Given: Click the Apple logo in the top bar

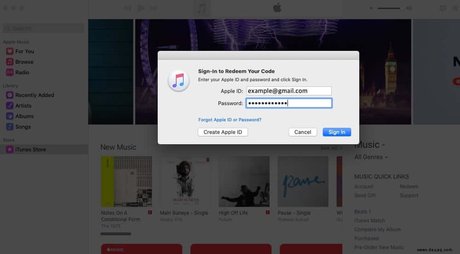Looking at the screenshot, I should [x=277, y=8].
